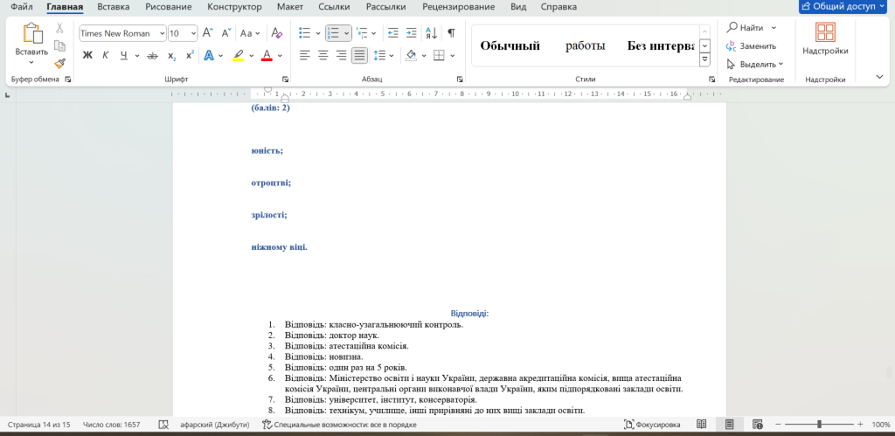Center align the paragraph text
895x436 pixels.
(323, 56)
